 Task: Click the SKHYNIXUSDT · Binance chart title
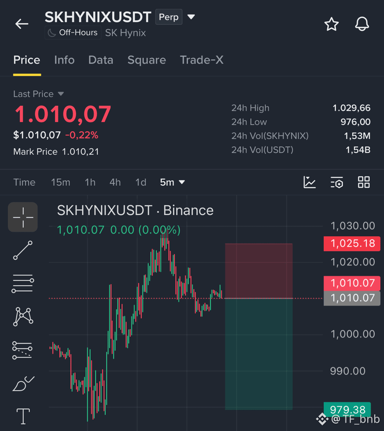[135, 210]
